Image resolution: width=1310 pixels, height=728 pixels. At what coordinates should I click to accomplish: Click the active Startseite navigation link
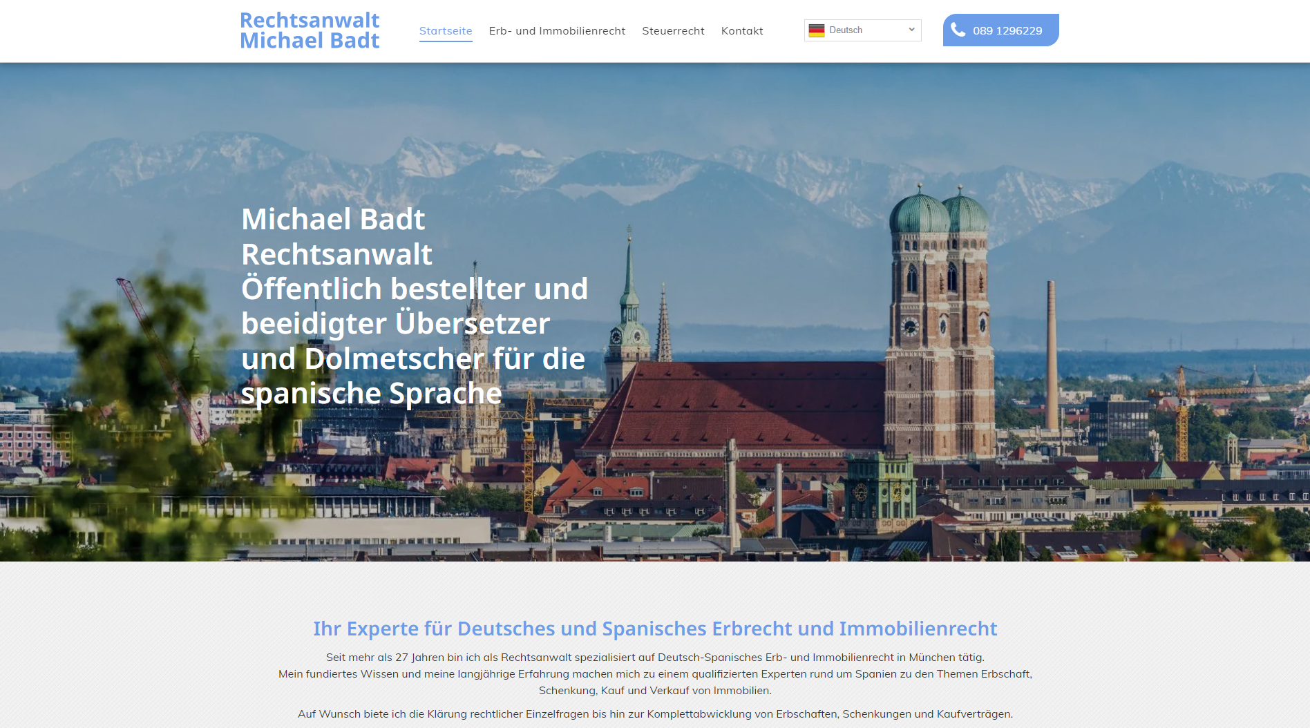pyautogui.click(x=446, y=30)
